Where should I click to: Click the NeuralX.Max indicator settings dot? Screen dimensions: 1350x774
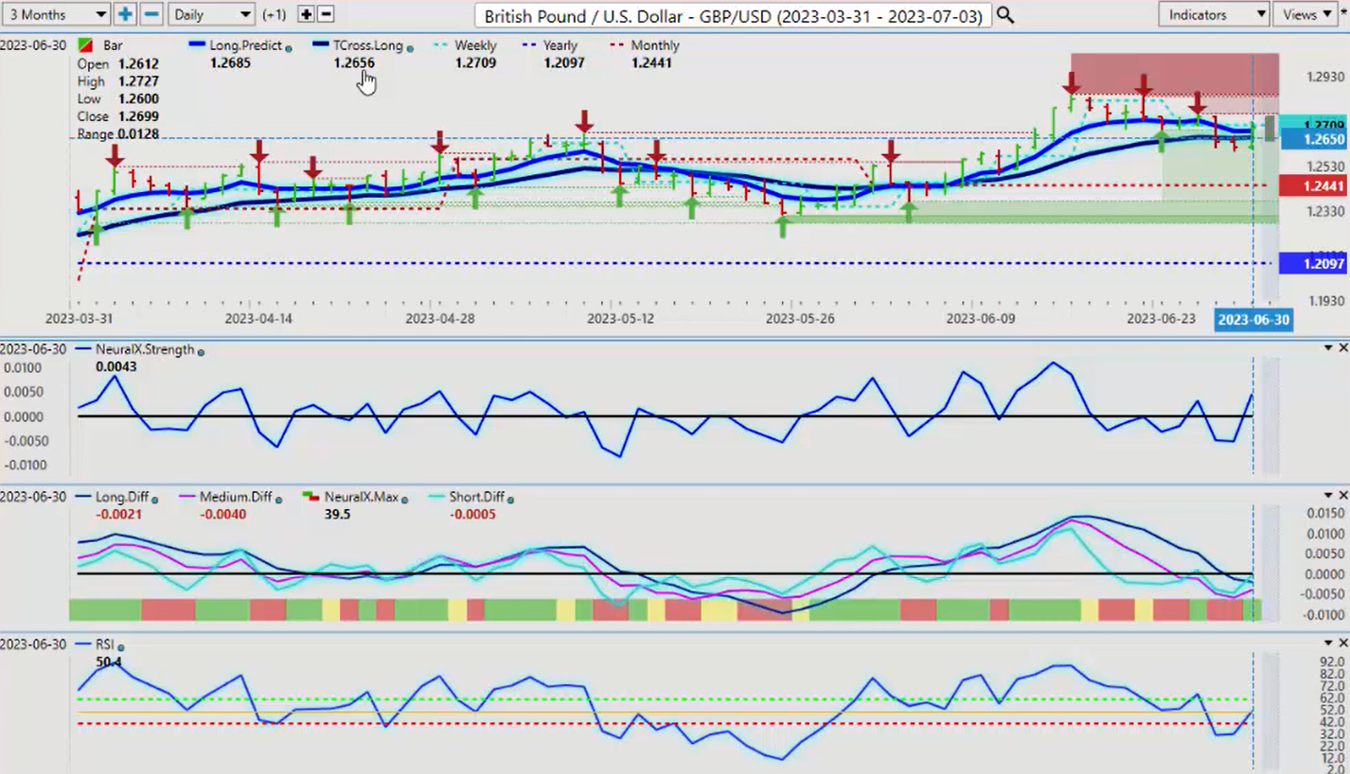pyautogui.click(x=403, y=499)
